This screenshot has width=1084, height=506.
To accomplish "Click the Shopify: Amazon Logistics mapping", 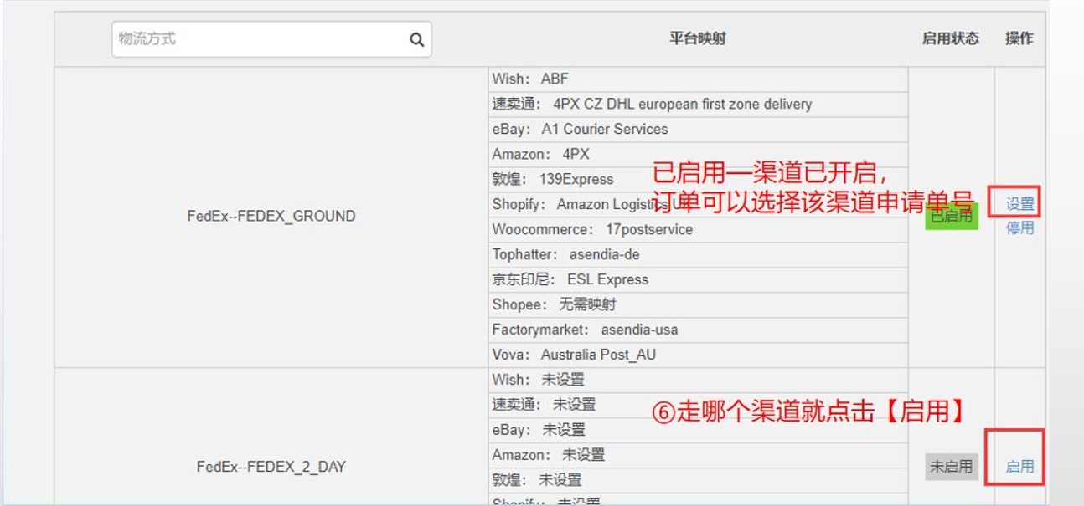I will pyautogui.click(x=698, y=205).
